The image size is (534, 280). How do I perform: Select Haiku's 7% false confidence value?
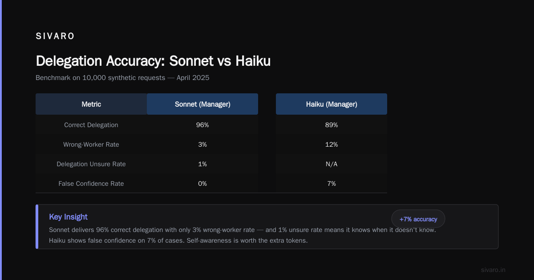pos(332,184)
